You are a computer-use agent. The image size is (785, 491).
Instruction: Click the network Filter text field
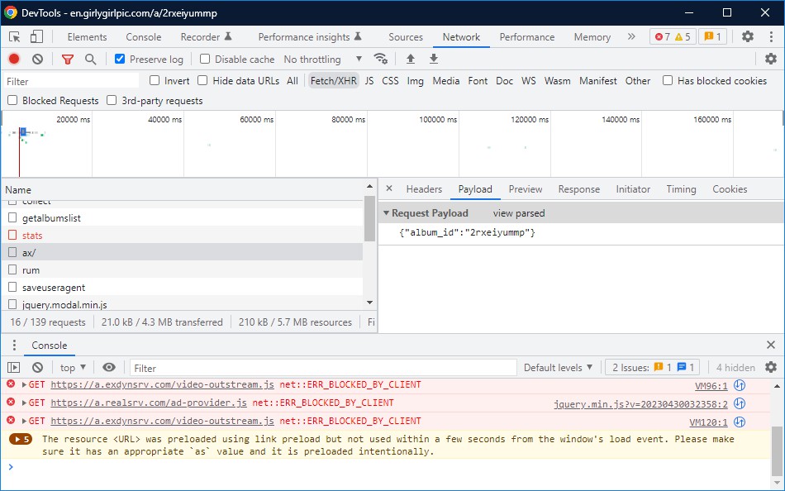coord(72,81)
